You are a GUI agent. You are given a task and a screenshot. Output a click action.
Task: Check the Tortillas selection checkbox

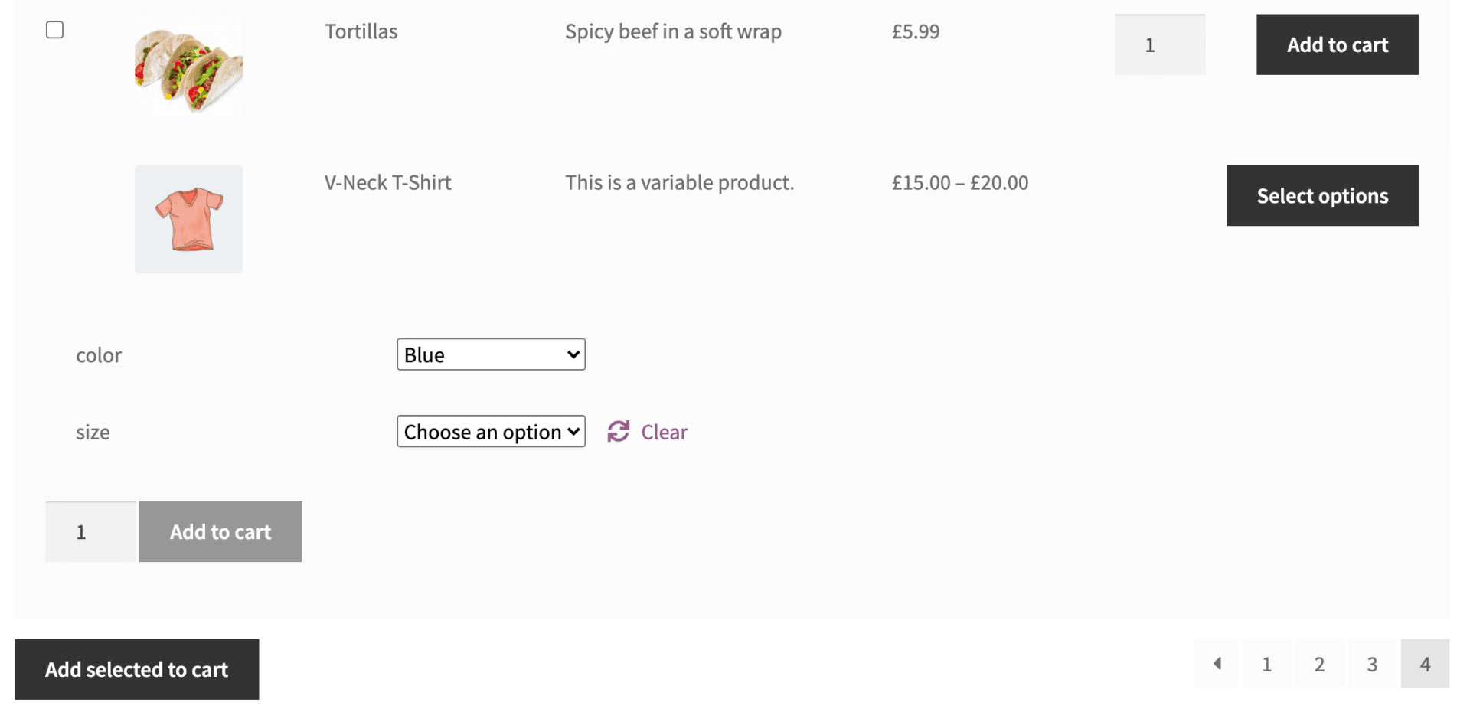[x=54, y=29]
